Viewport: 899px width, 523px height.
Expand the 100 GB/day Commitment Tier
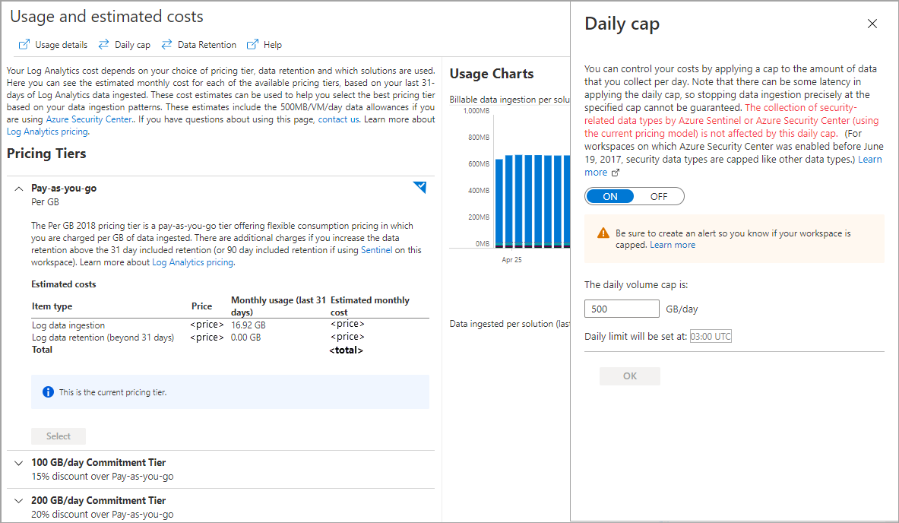point(19,462)
